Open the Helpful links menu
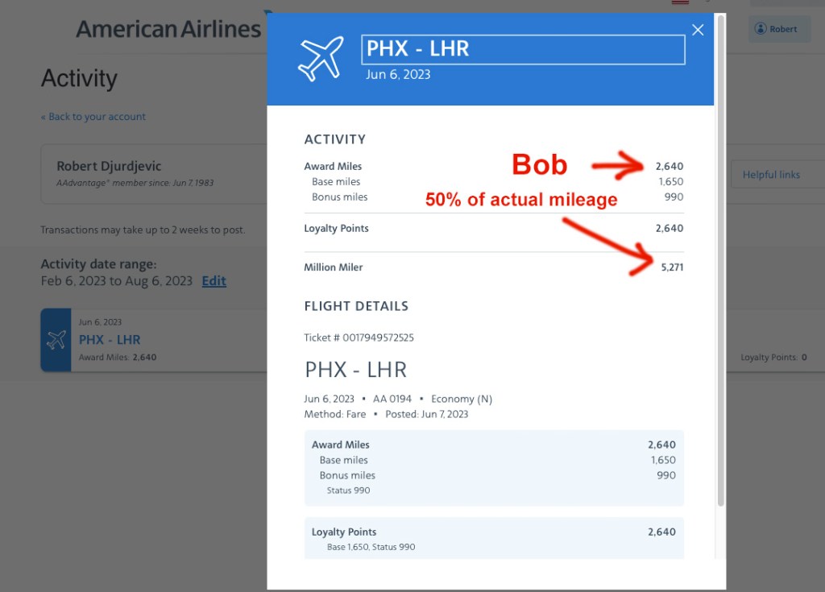Viewport: 825px width, 592px height. pos(773,175)
